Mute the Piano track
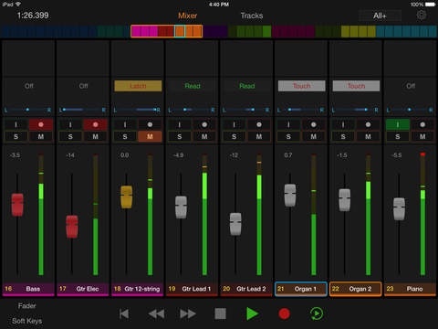This screenshot has width=438, height=329. point(422,136)
